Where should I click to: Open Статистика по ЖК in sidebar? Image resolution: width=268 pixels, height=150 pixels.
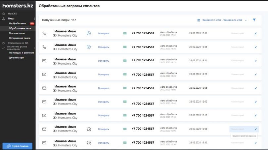(x=18, y=43)
